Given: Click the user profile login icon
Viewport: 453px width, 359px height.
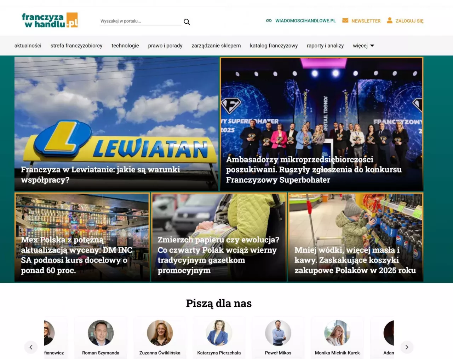Looking at the screenshot, I should click(x=390, y=20).
